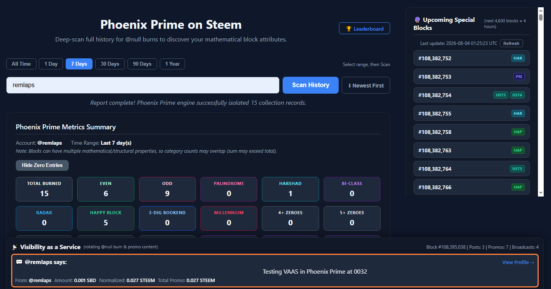Click the @remlaps account name in summary
The height and width of the screenshot is (289, 551).
pyautogui.click(x=50, y=143)
